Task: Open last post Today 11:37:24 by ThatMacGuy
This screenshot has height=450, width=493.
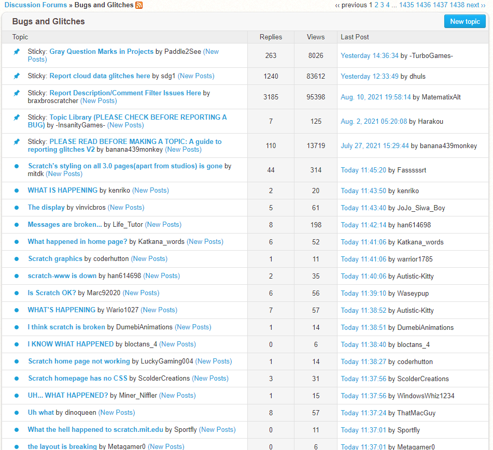Action: click(x=363, y=413)
